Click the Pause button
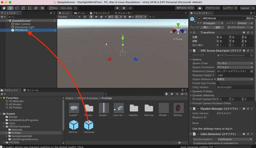 (x=123, y=8)
